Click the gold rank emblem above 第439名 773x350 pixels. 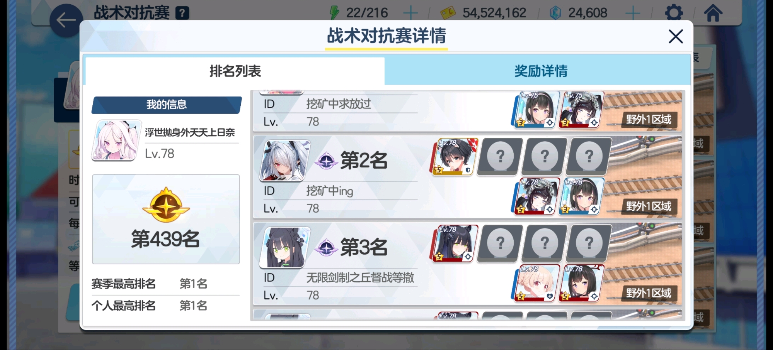(x=166, y=205)
